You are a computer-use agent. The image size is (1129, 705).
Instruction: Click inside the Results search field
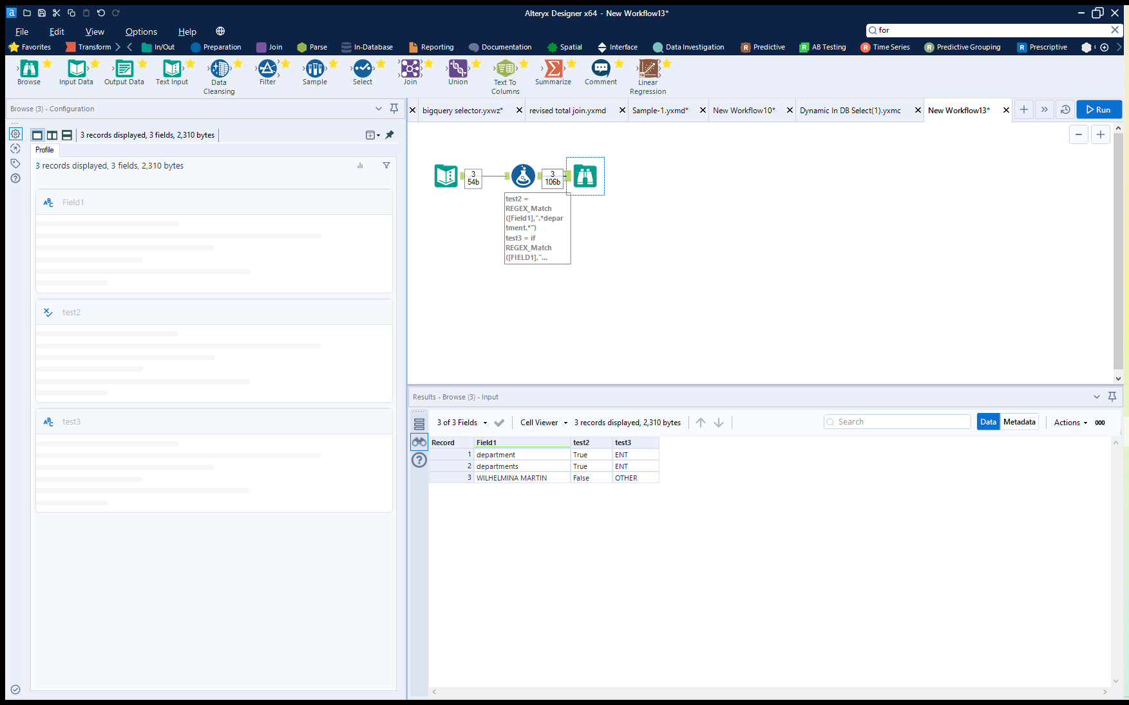pos(897,421)
